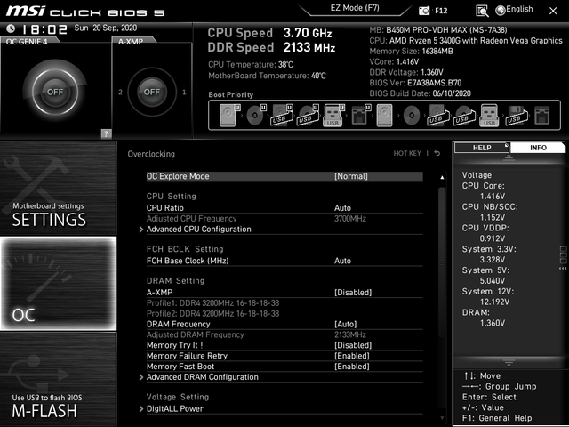Click Profile1: DDR4 3200MHz 16-18-18-38
The image size is (569, 427).
pyautogui.click(x=213, y=302)
